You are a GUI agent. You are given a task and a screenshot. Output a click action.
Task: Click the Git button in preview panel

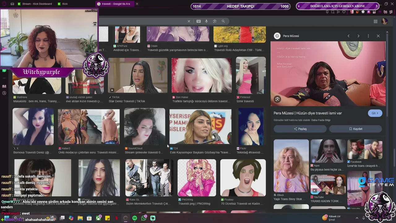point(375,113)
